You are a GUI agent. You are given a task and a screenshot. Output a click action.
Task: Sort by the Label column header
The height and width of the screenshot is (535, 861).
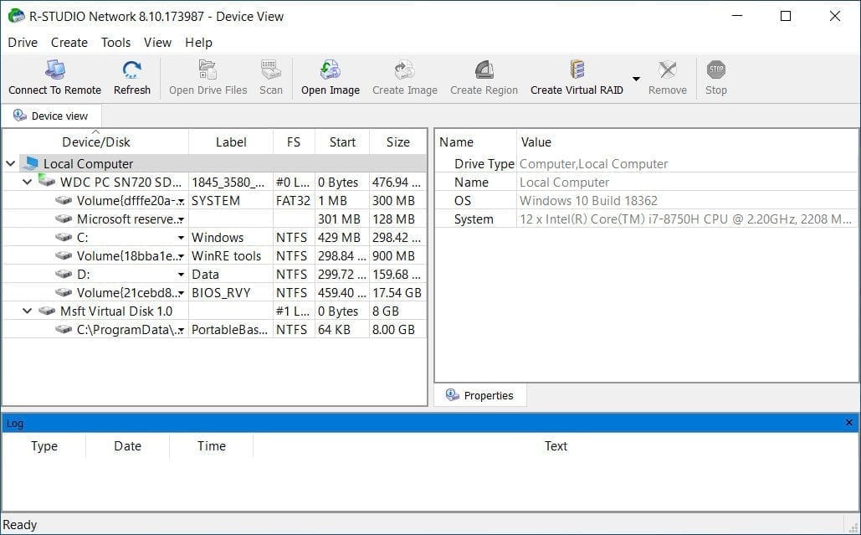(231, 141)
